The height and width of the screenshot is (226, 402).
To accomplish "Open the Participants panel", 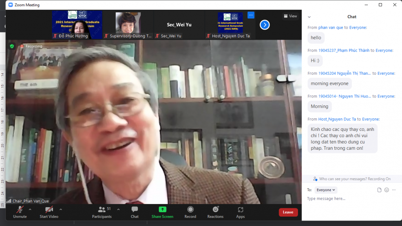I will [102, 211].
